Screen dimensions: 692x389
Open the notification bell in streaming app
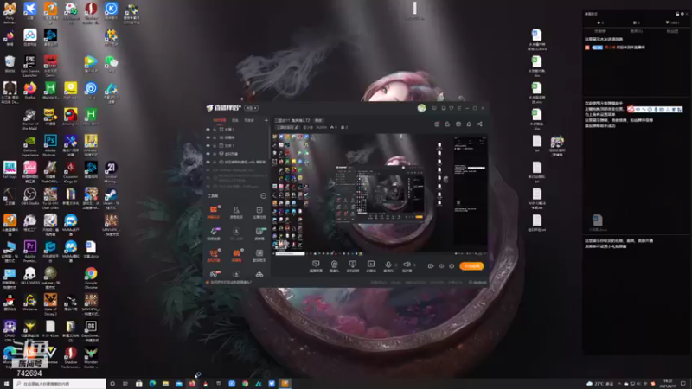tap(469, 124)
